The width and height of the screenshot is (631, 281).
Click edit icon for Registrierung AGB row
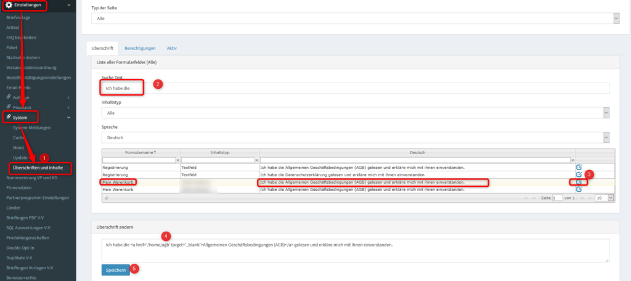click(x=579, y=167)
